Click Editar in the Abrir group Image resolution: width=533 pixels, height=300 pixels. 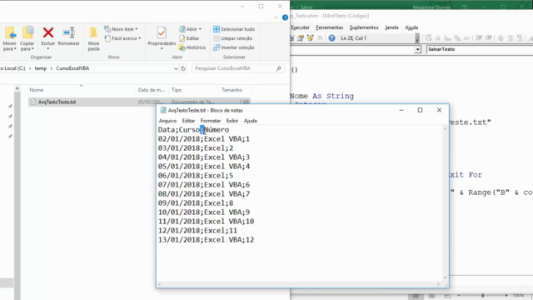tap(189, 38)
